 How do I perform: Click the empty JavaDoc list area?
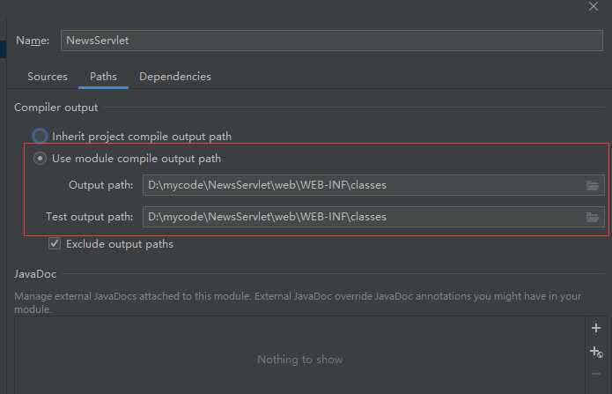(x=299, y=356)
